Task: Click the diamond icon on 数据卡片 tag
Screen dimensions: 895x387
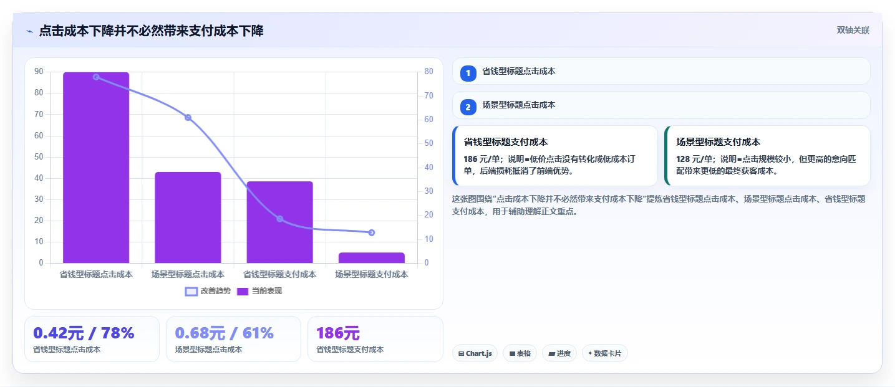Action: click(590, 353)
